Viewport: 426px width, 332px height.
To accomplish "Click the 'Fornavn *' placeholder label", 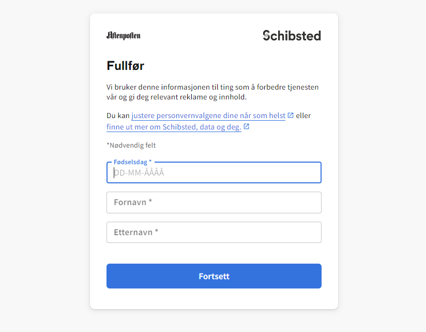I will point(133,203).
